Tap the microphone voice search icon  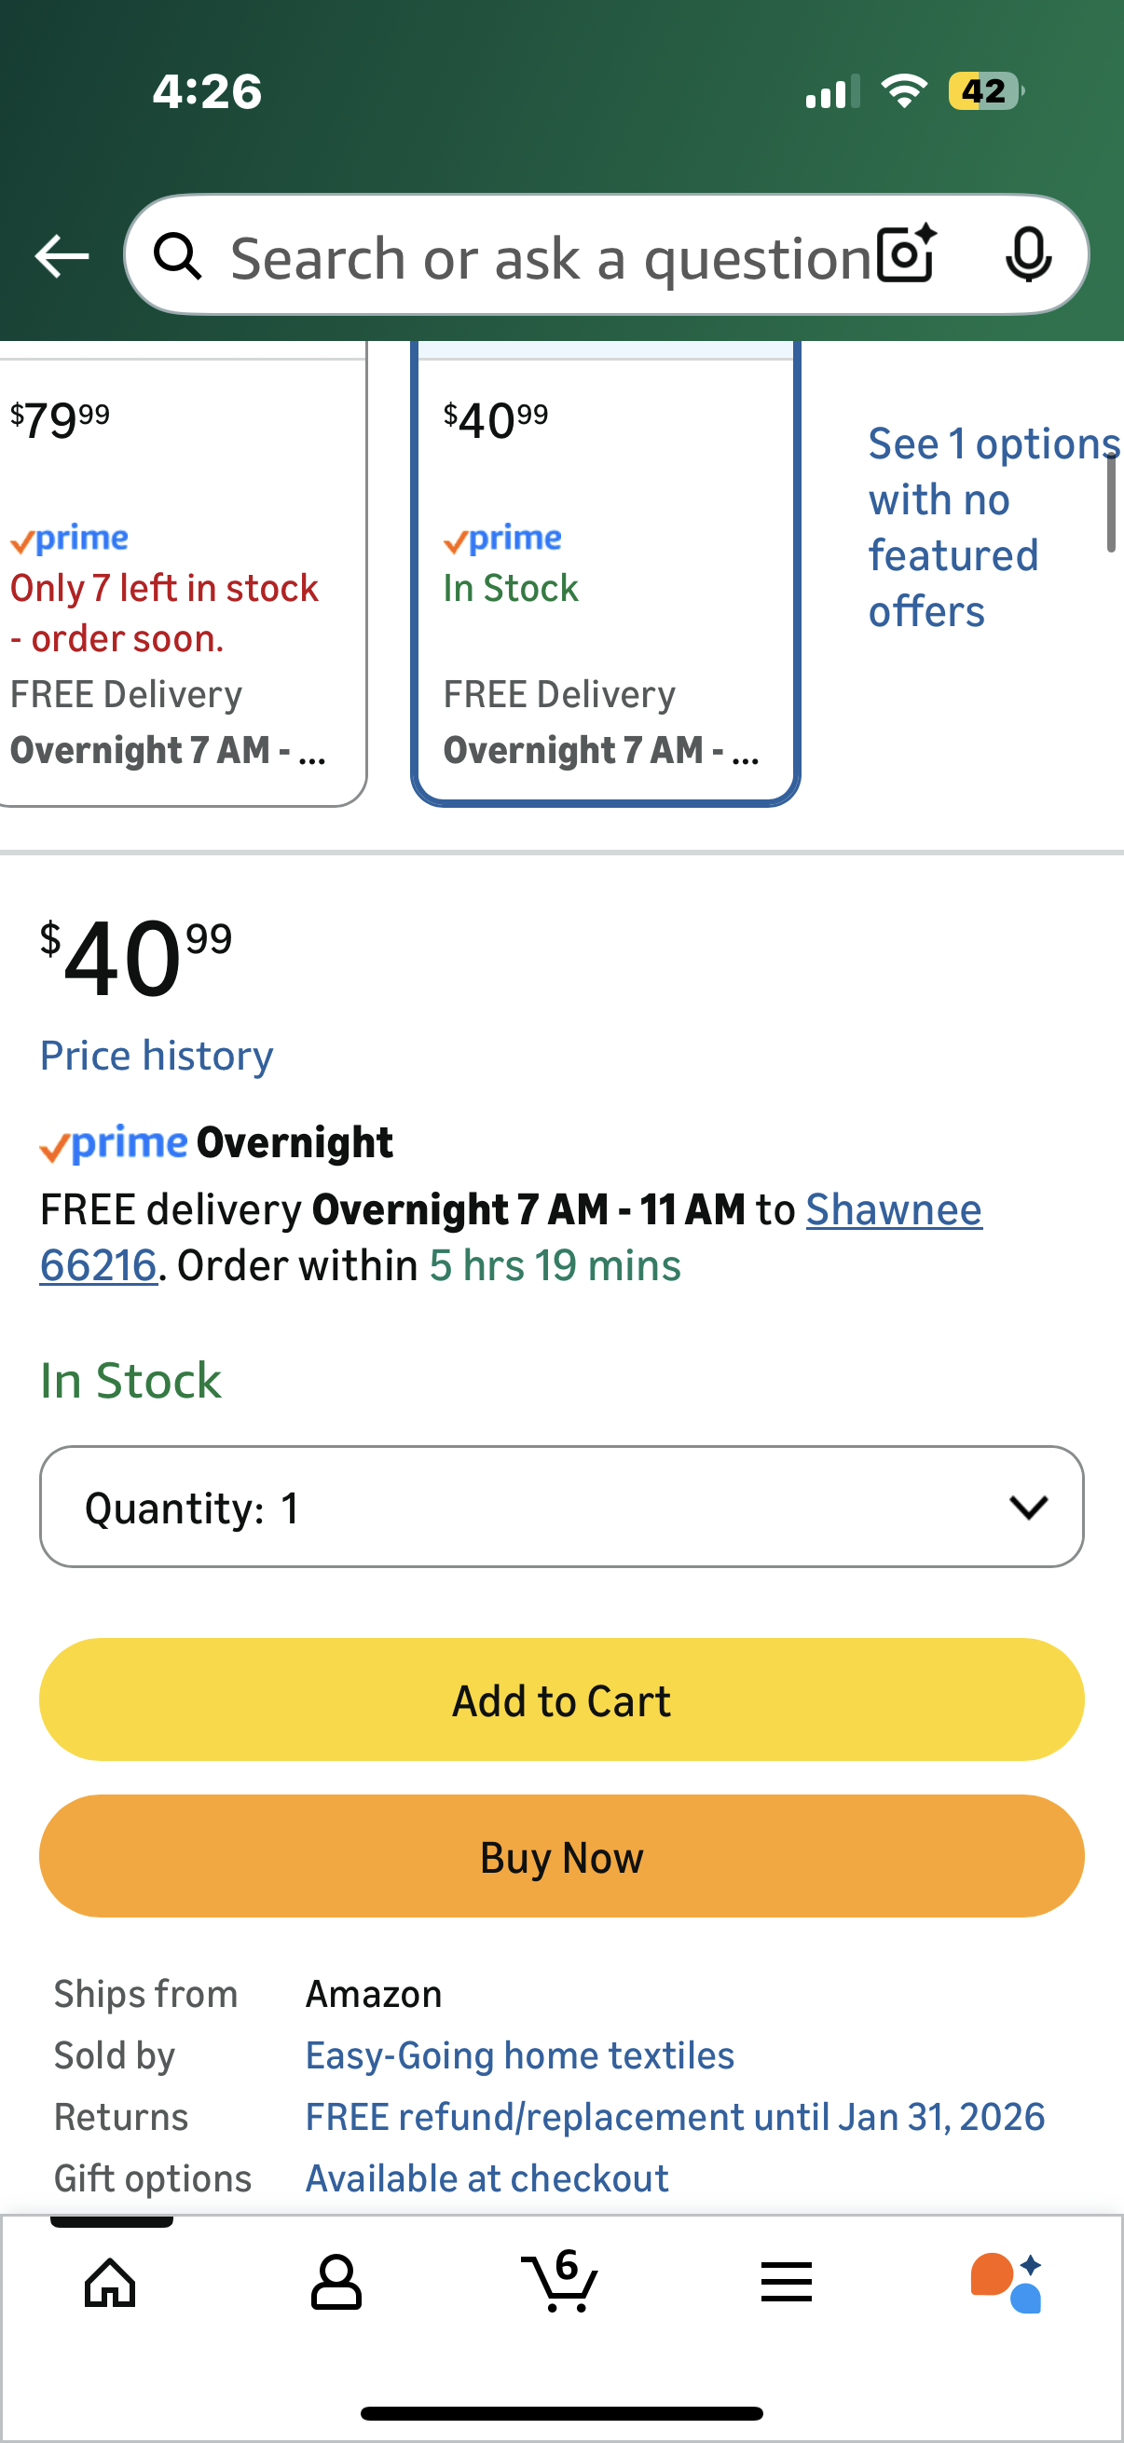click(x=1027, y=255)
